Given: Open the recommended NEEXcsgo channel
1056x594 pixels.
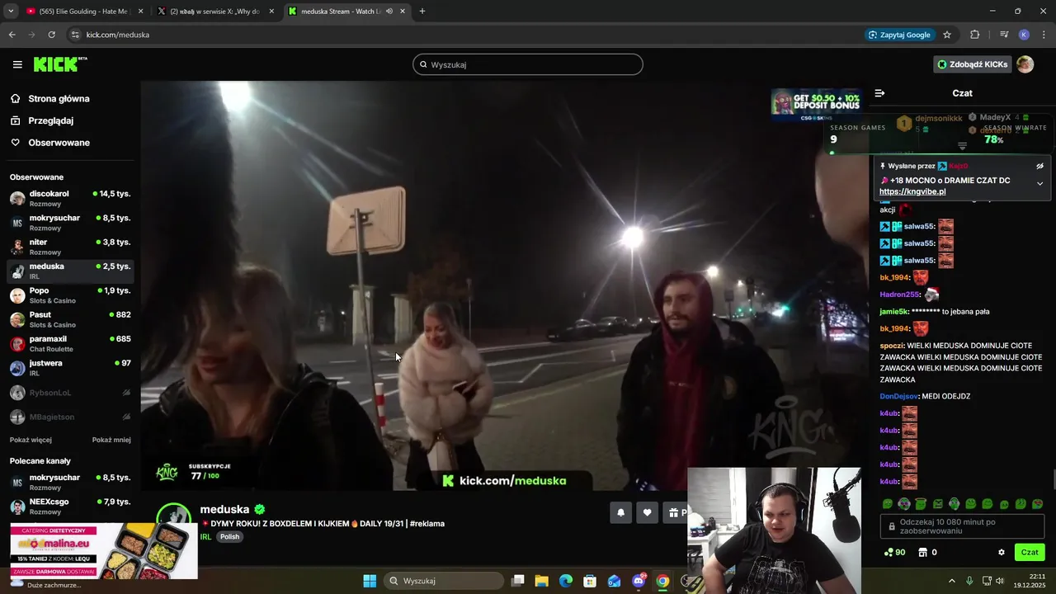Looking at the screenshot, I should (70, 507).
